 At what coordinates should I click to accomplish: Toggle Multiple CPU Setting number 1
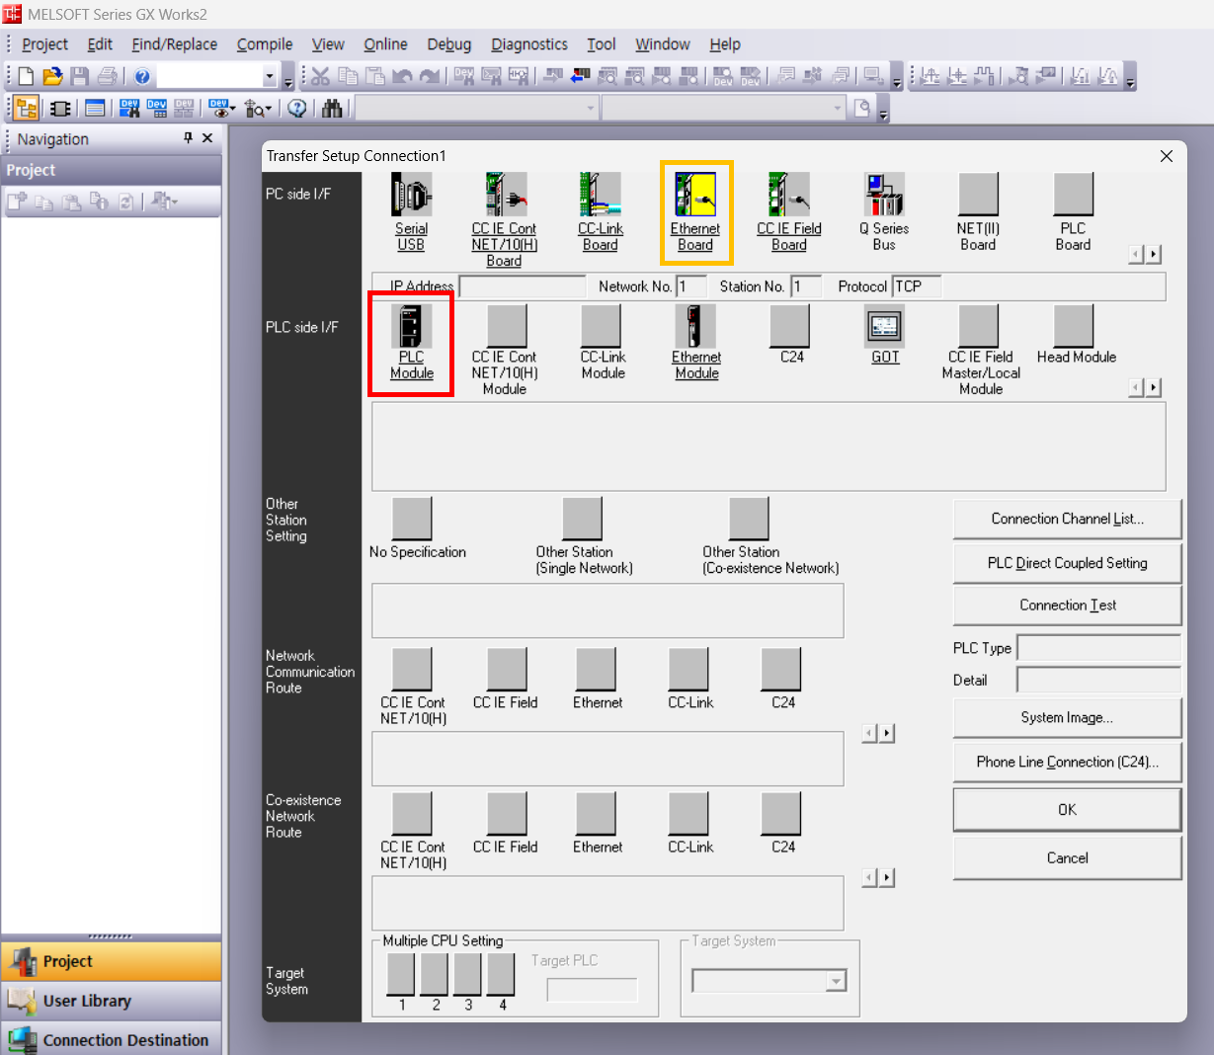401,974
